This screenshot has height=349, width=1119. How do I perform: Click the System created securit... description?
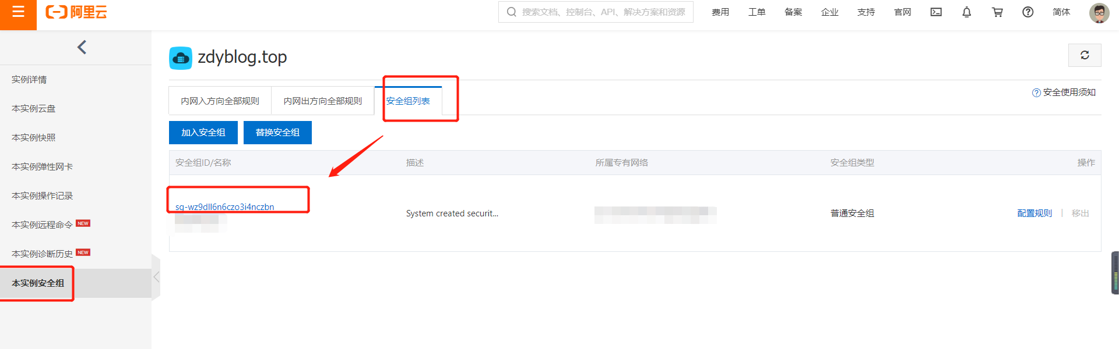[x=452, y=213]
